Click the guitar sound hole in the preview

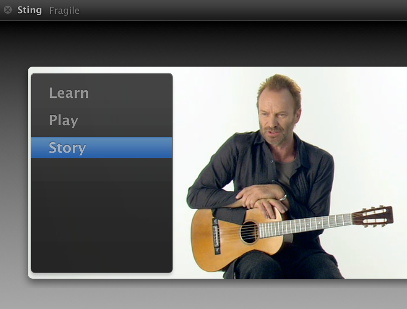[x=249, y=232]
